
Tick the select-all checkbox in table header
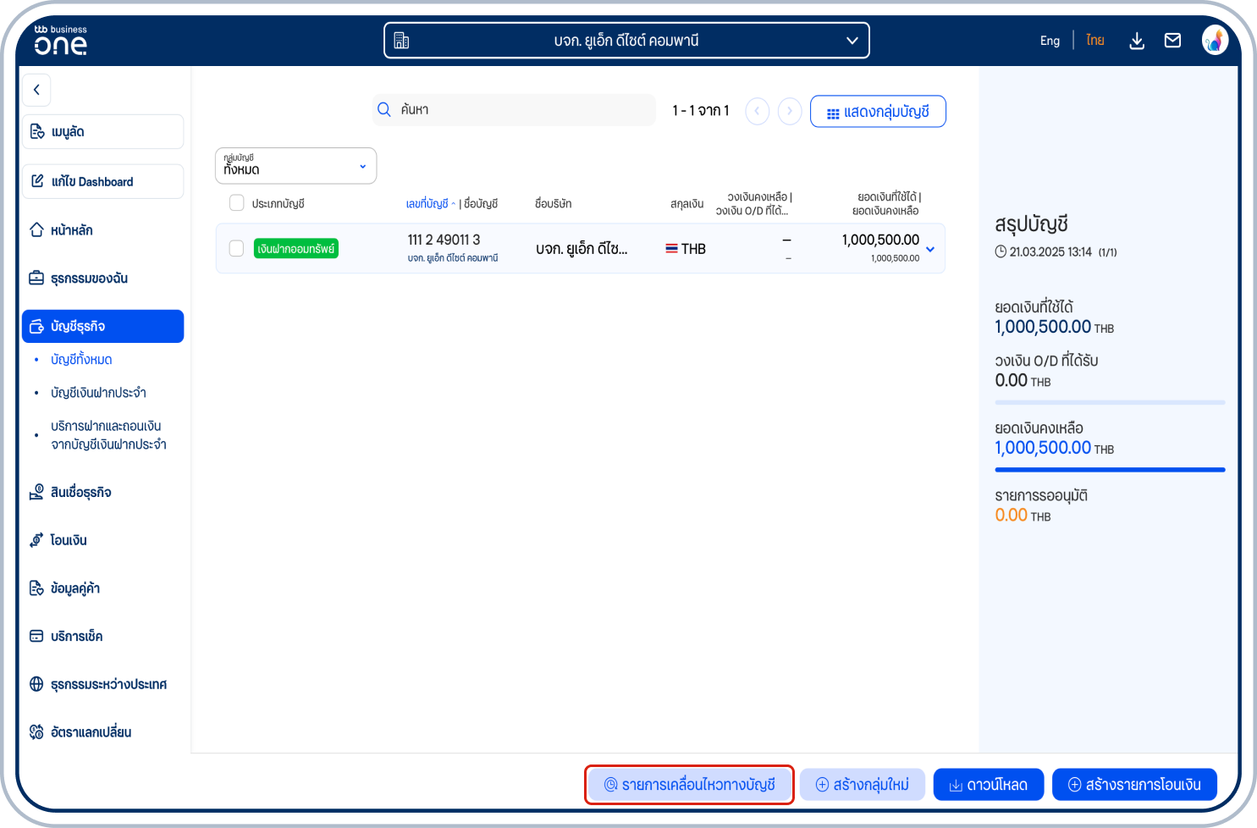(x=237, y=203)
